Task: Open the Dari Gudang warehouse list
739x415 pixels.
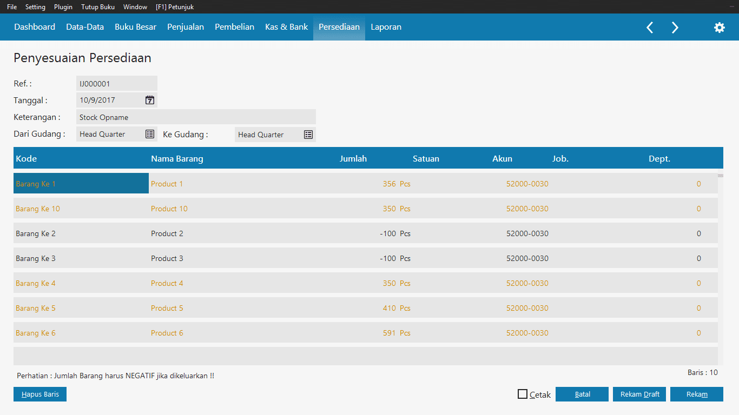Action: (150, 134)
